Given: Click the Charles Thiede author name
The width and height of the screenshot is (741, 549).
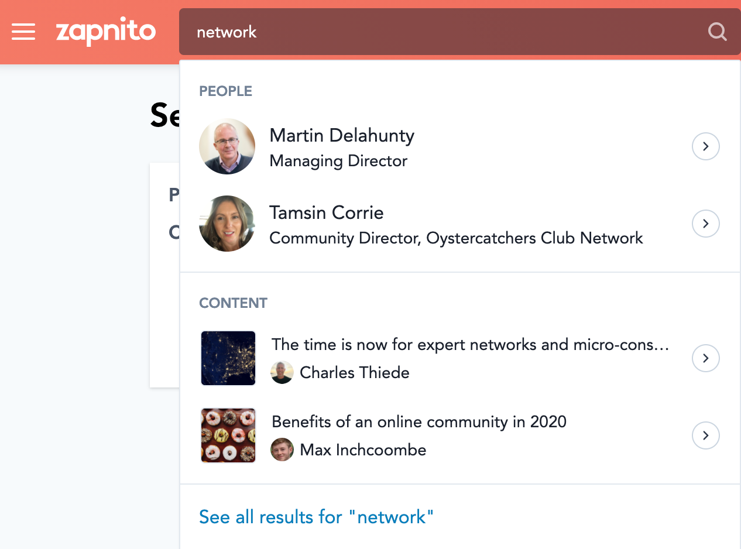Looking at the screenshot, I should pyautogui.click(x=354, y=373).
